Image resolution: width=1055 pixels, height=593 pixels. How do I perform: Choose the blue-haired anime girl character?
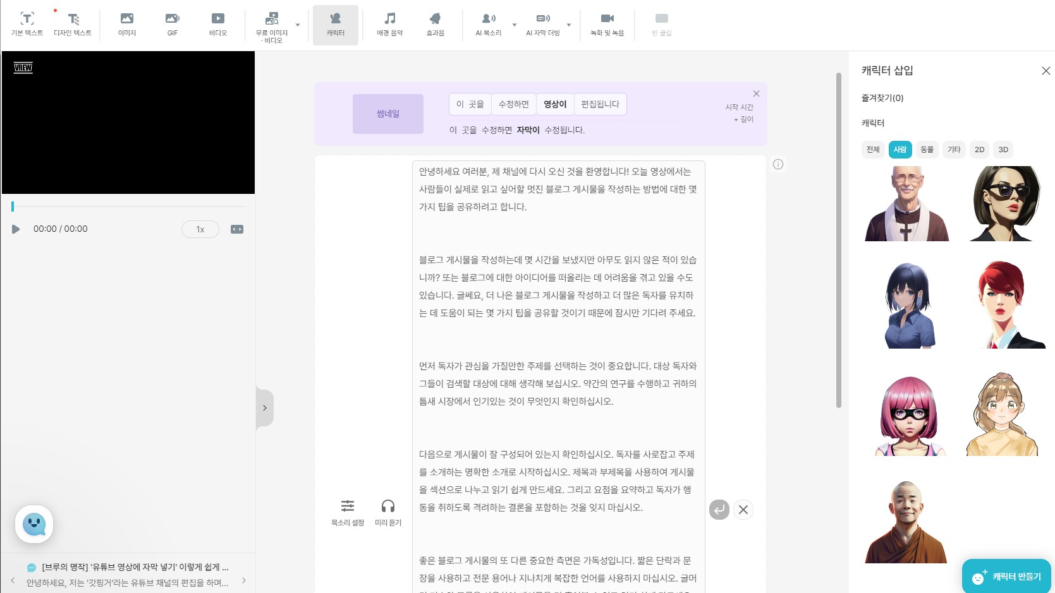coord(909,305)
